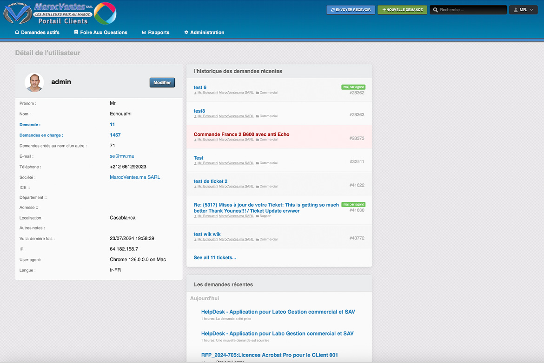The height and width of the screenshot is (363, 544).
Task: Click the refresh icon on Envoyer Recevoir
Action: [x=332, y=10]
